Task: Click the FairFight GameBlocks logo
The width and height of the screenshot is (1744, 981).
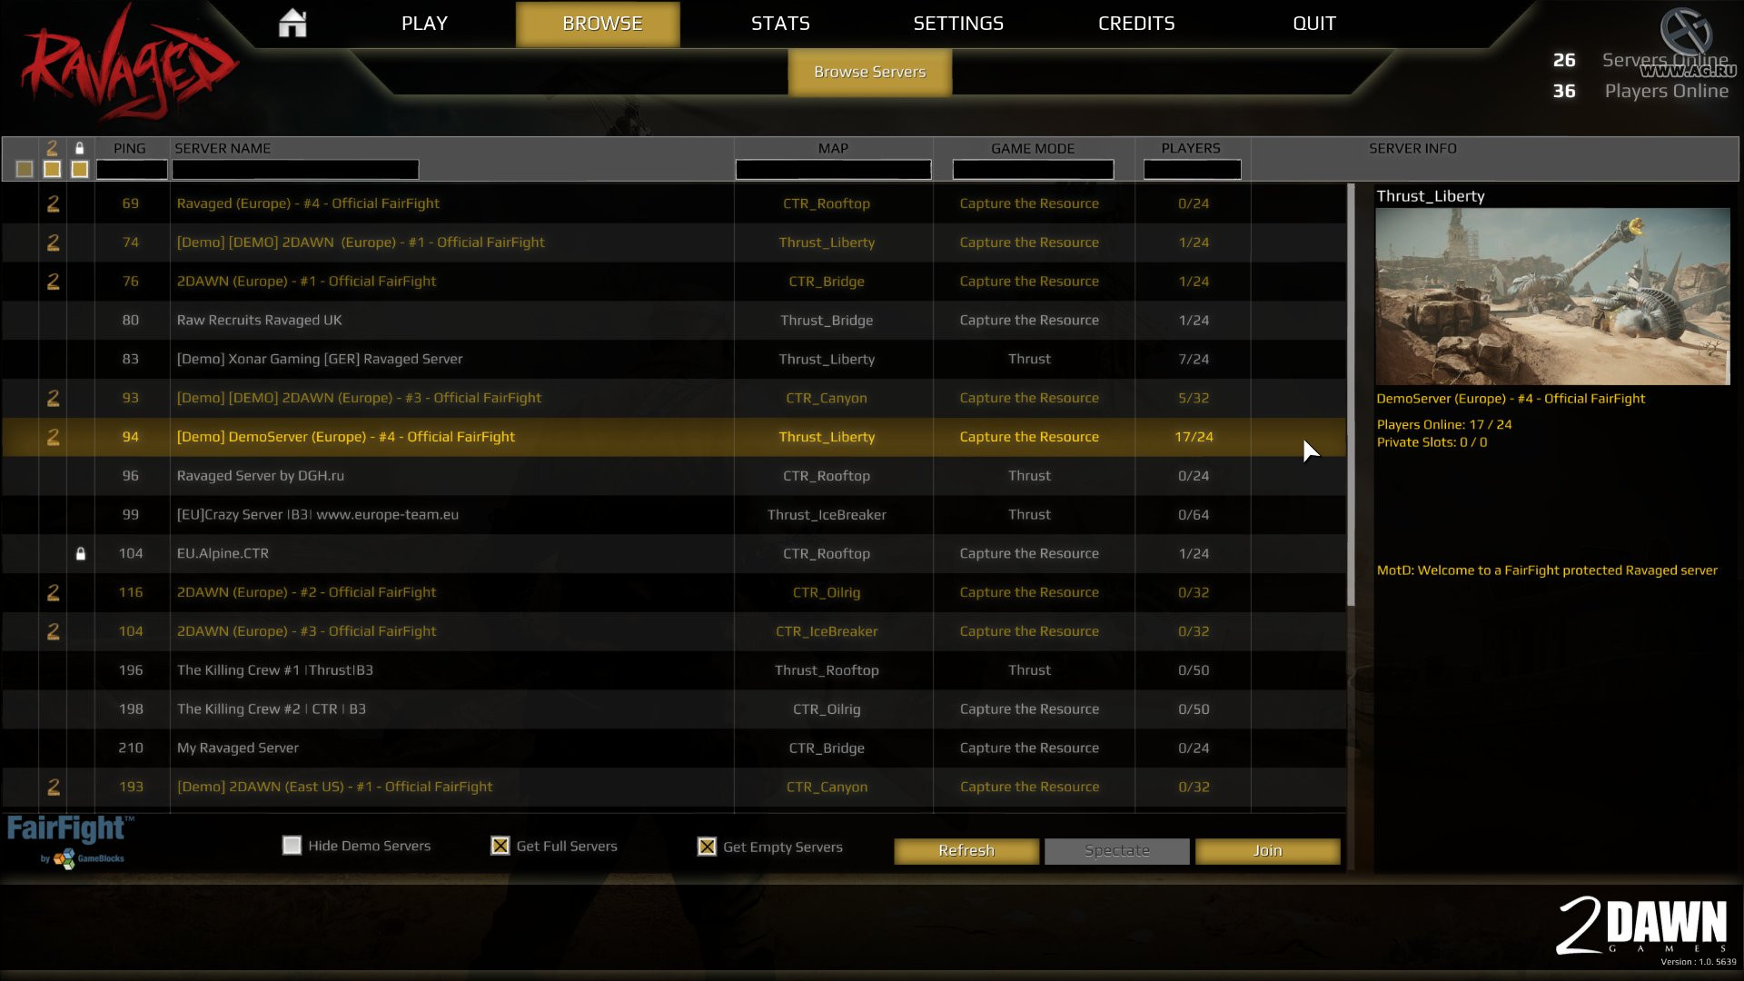Action: tap(69, 840)
